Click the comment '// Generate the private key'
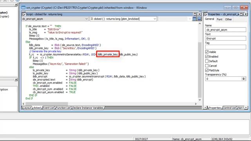251x141 pixels. coord(45,51)
